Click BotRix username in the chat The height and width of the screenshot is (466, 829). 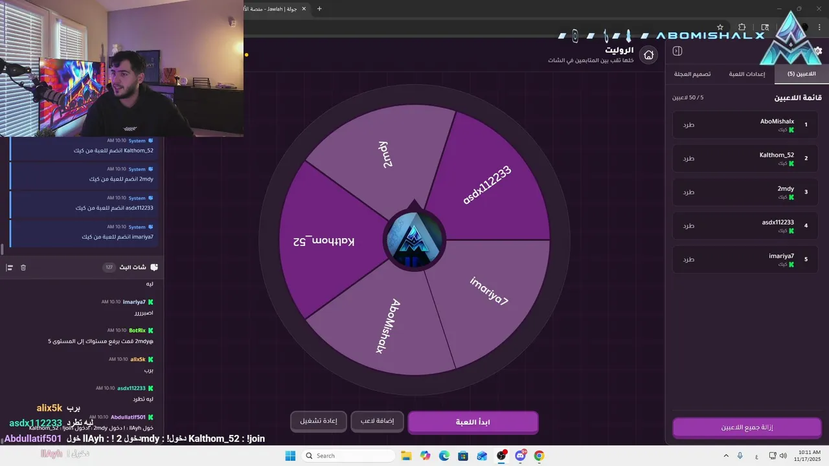click(x=137, y=330)
